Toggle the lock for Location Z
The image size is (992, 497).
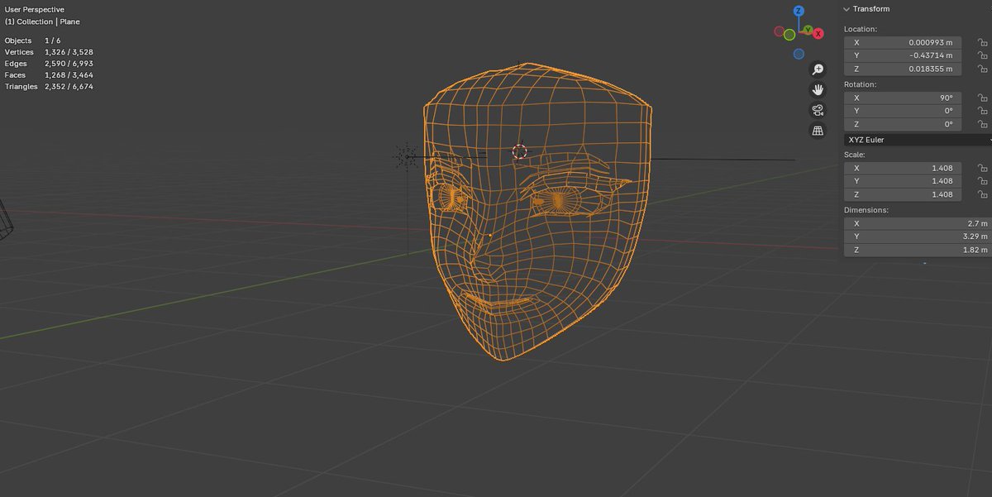(x=982, y=69)
